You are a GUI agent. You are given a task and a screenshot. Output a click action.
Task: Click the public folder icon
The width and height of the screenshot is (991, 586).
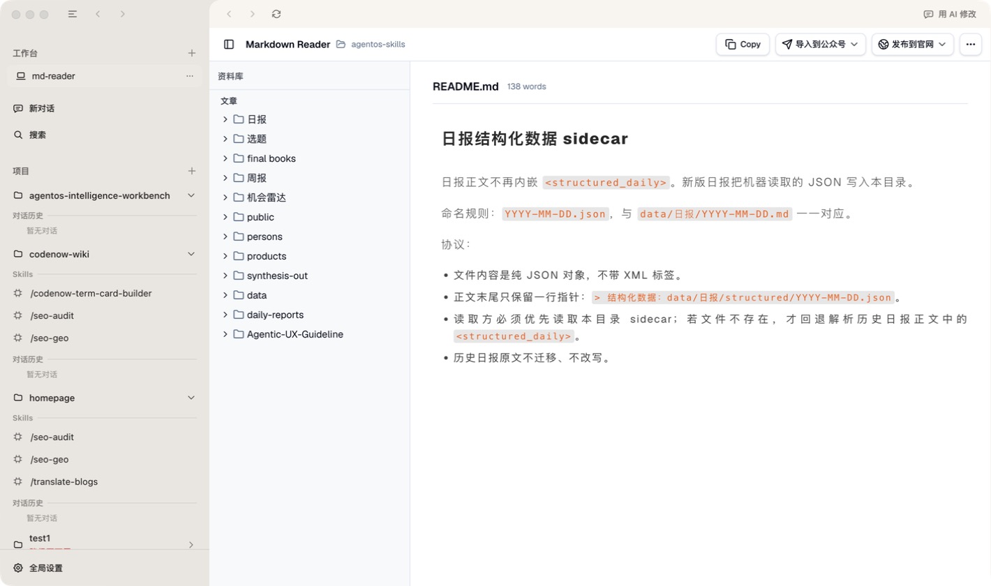tap(239, 217)
